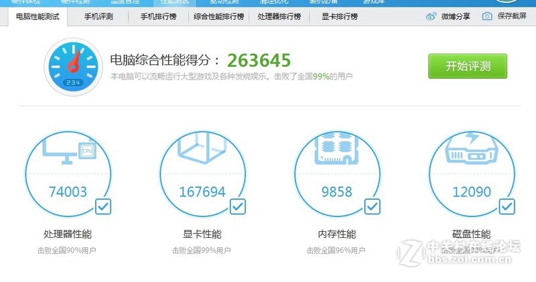Viewport: 536px width, 282px height.
Task: Click the 电脑综合性能得分 heading
Action: (165, 60)
